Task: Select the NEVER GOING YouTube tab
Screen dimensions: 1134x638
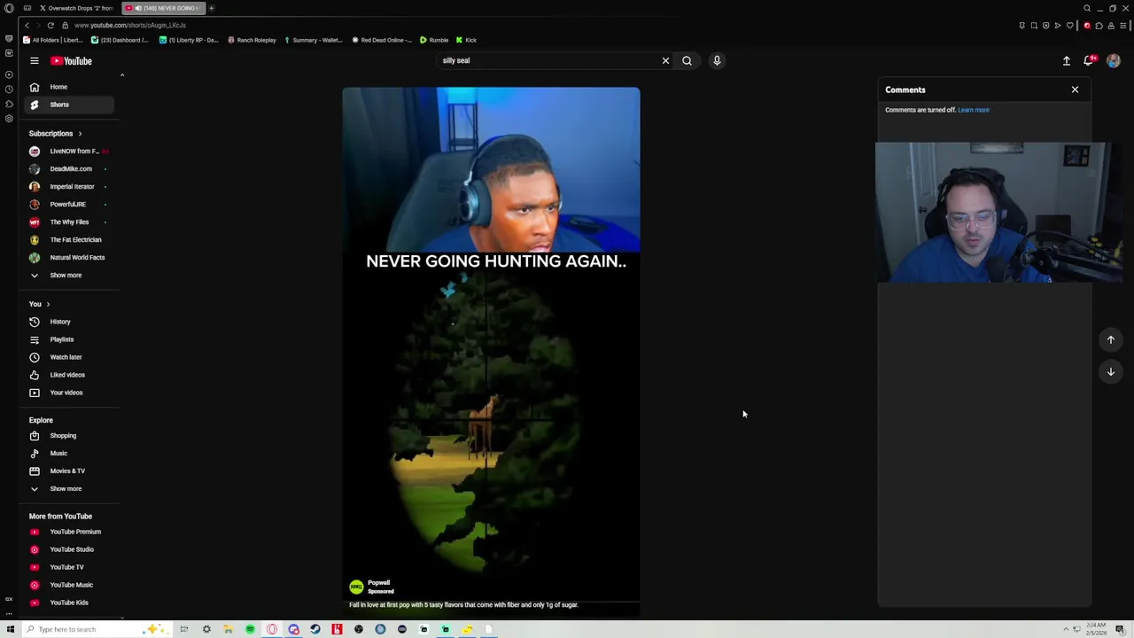Action: point(163,8)
